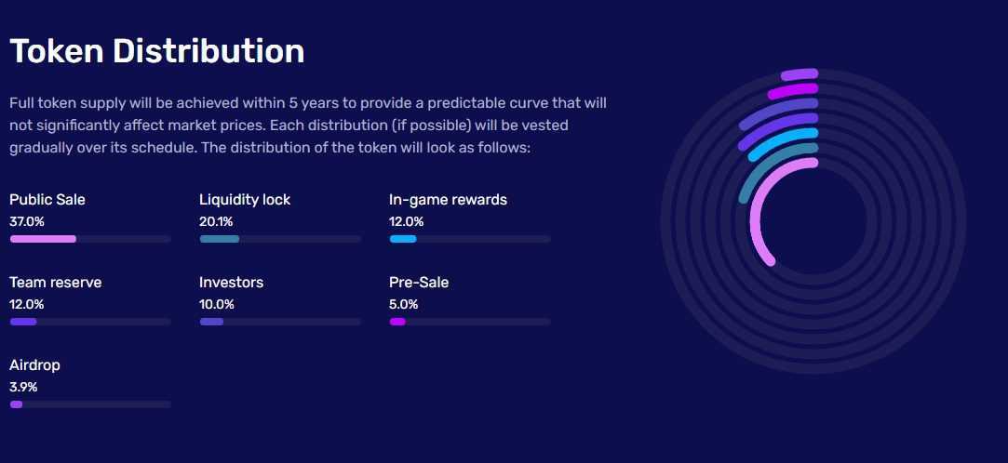Select the Liquidity lock label
Viewport: 1008px width, 463px height.
click(x=245, y=200)
